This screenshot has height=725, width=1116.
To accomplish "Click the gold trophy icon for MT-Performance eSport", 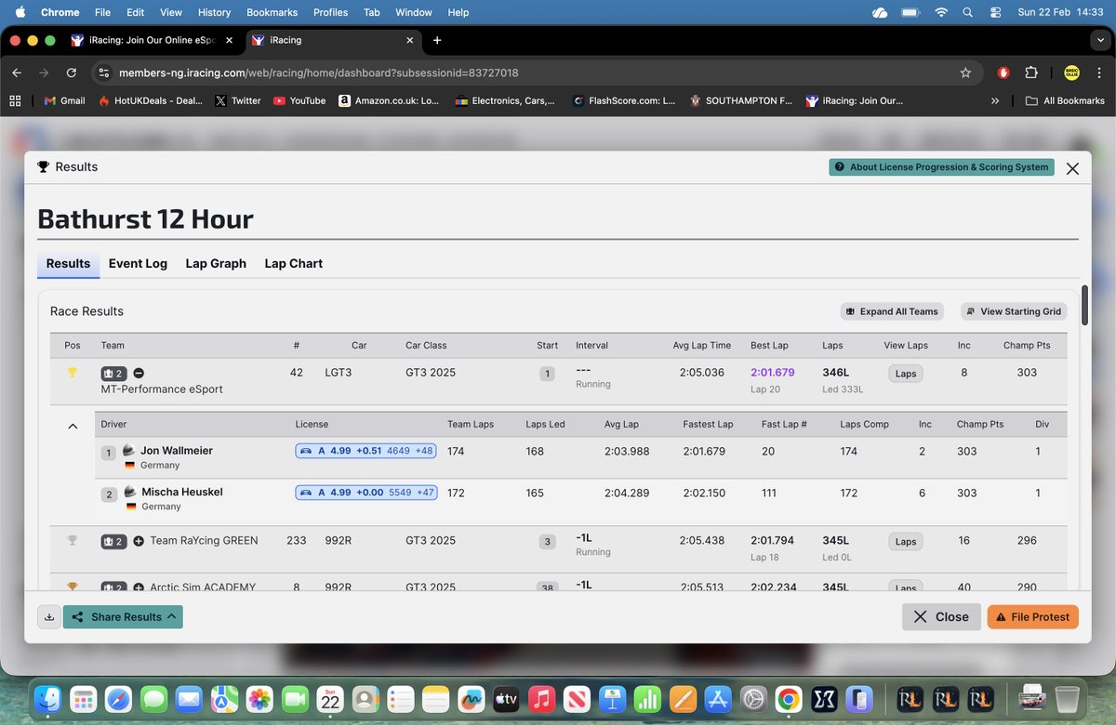I will coord(72,373).
